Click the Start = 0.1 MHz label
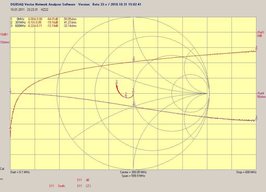This screenshot has height=192, width=266. point(20,172)
